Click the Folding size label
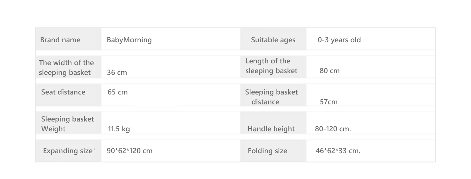Image resolution: width=471 pixels, height=179 pixels. tap(268, 151)
